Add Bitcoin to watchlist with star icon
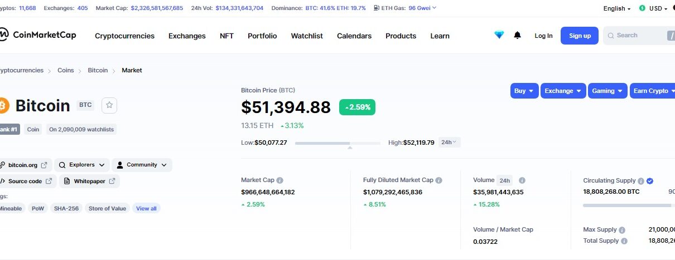Viewport: 675px width, 260px height. point(110,105)
